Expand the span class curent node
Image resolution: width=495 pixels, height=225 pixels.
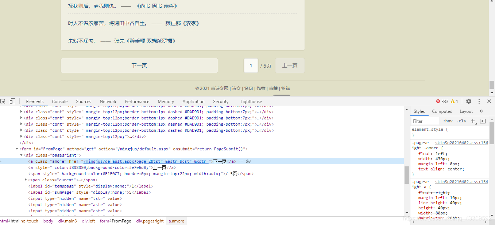point(26,180)
